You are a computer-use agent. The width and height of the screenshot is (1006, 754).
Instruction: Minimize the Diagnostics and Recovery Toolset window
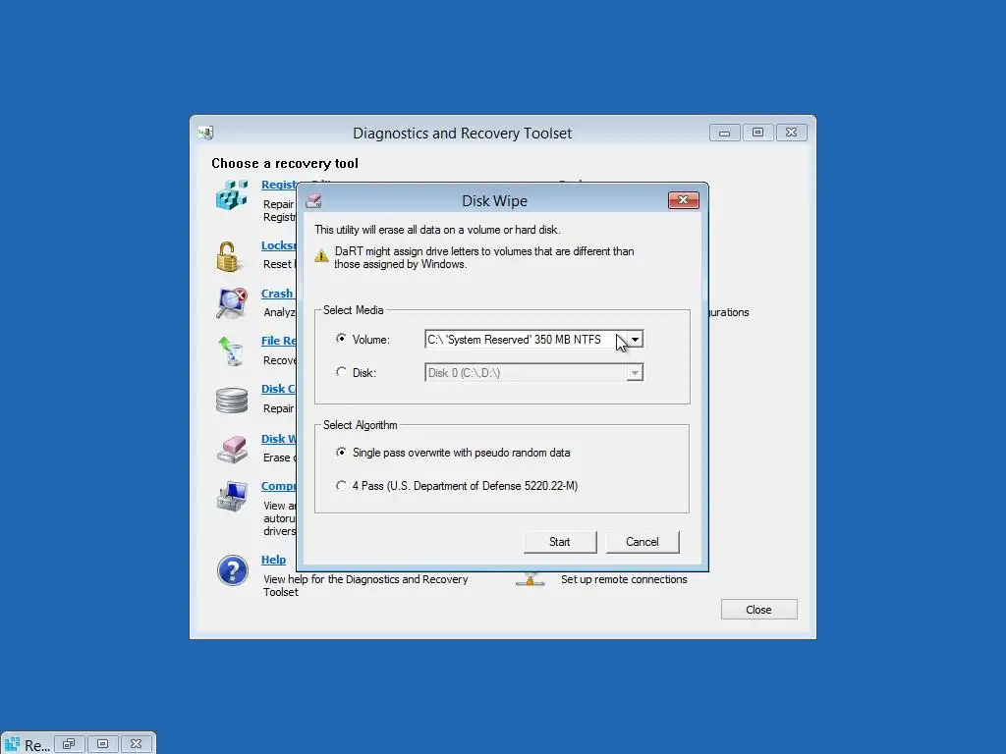pos(724,133)
